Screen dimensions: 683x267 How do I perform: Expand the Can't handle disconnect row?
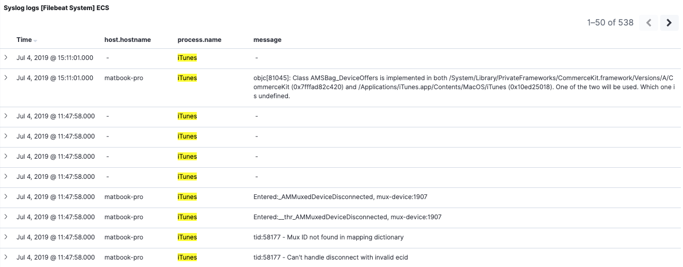6,257
